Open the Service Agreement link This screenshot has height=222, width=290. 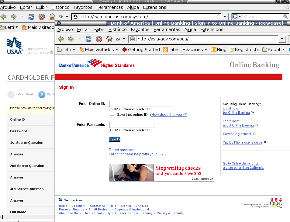(x=237, y=134)
